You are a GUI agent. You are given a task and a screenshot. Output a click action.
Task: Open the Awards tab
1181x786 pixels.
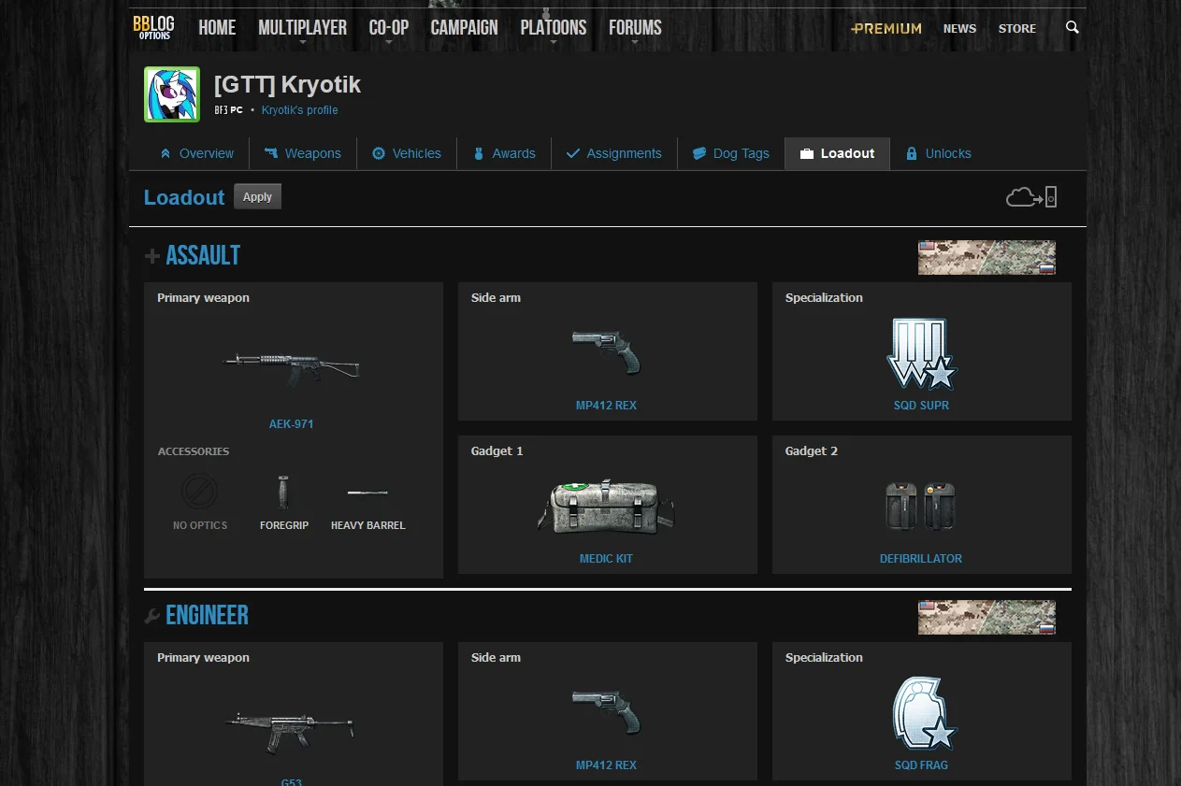[x=504, y=153]
